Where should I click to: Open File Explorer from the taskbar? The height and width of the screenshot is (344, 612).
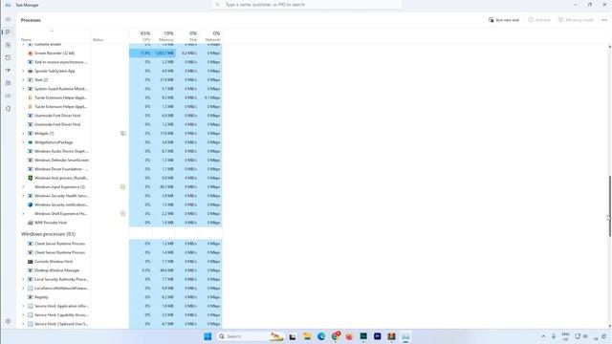[307, 336]
